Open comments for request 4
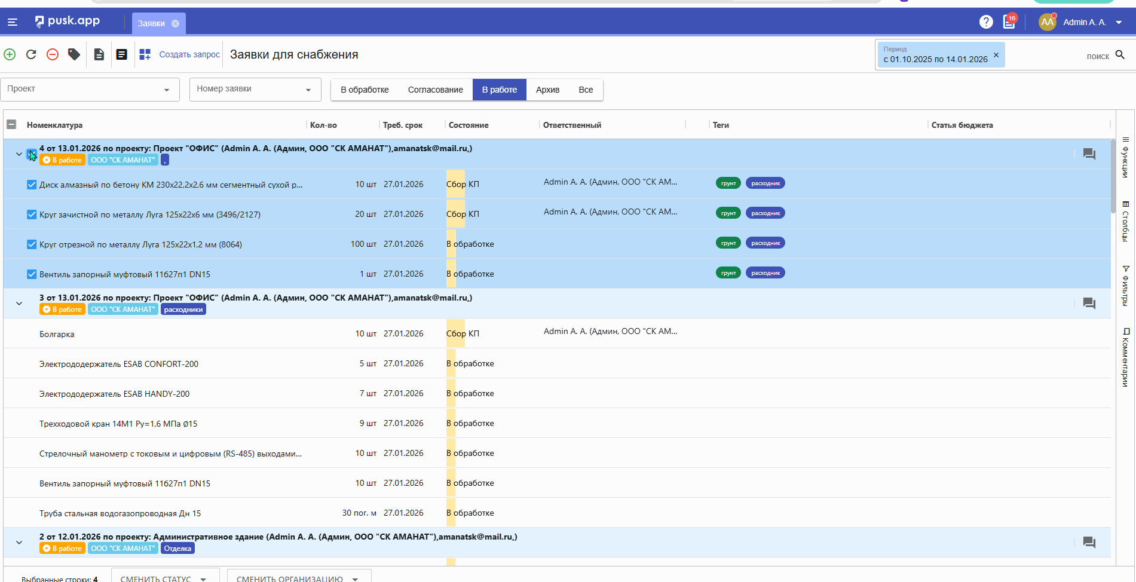The width and height of the screenshot is (1136, 582). coord(1089,154)
